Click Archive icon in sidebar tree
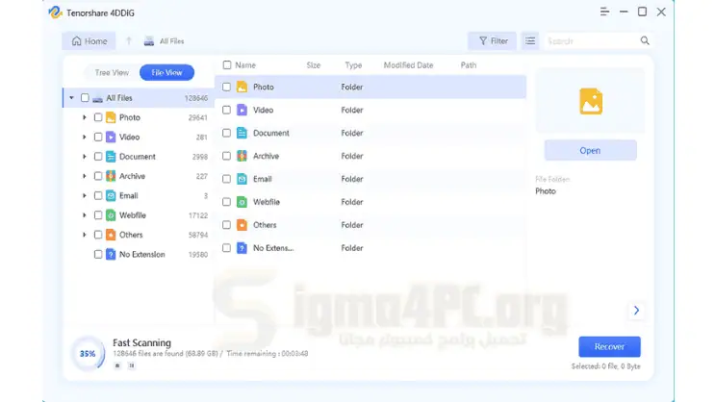Viewport: 715px width, 402px height. tap(111, 176)
